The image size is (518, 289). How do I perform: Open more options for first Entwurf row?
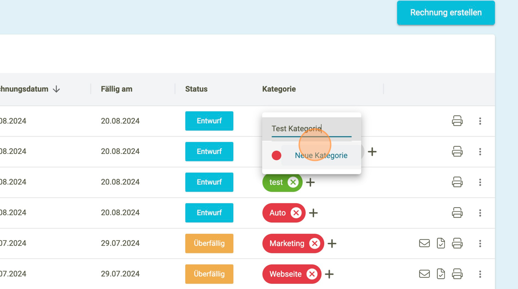[x=480, y=121]
